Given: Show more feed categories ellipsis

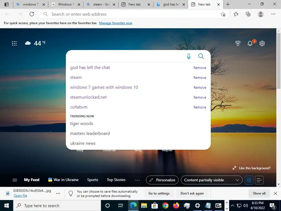Looking at the screenshot, I should click(137, 180).
